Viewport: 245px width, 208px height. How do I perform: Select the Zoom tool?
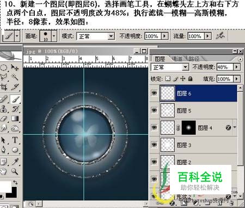15,171
